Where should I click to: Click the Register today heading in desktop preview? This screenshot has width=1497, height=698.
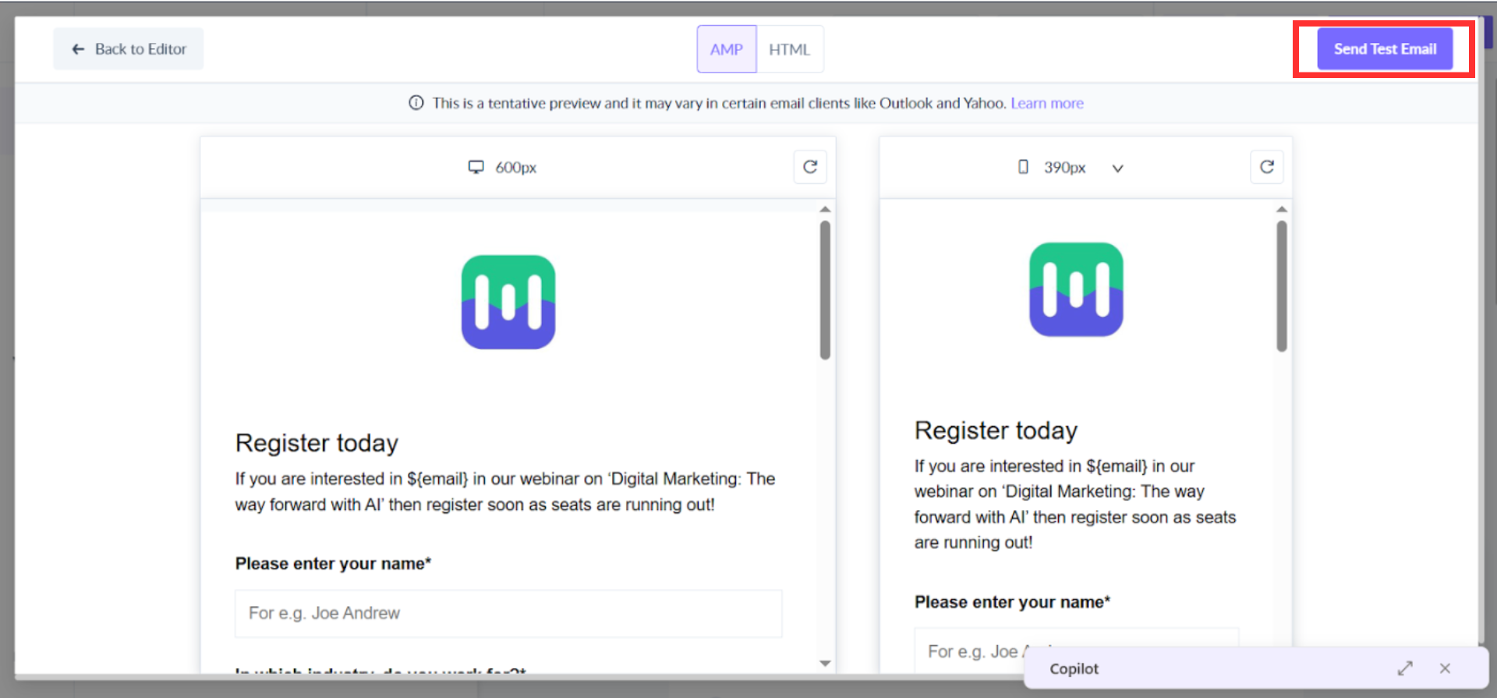coord(317,443)
